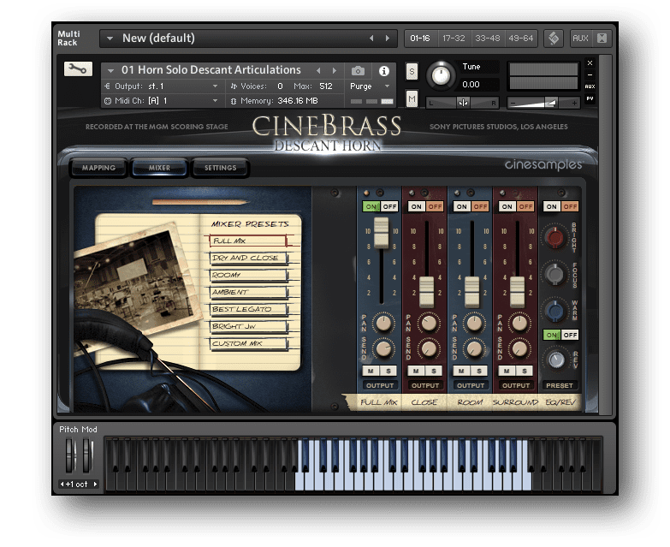Solo the instrument with the S button
670x547 pixels.
[x=412, y=71]
